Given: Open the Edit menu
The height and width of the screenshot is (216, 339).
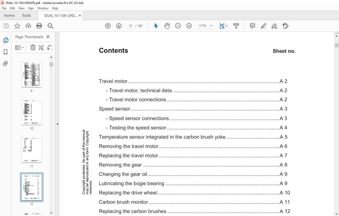Looking at the screenshot, I should (x=12, y=8).
